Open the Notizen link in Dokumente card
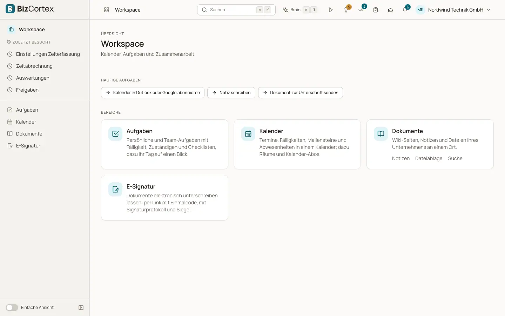 click(x=401, y=158)
